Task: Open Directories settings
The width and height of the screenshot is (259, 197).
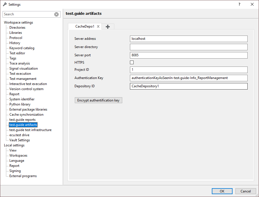Action: [17, 28]
